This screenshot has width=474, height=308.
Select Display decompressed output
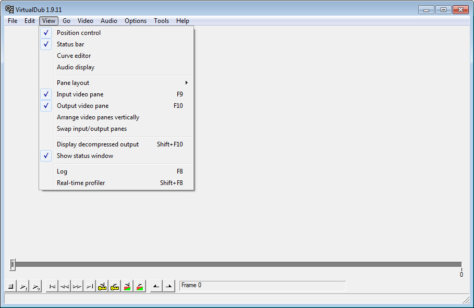pos(116,144)
